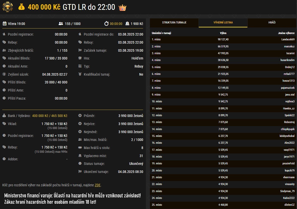
Task: Click the info icon beside Status turnaje
Action: [80, 164]
